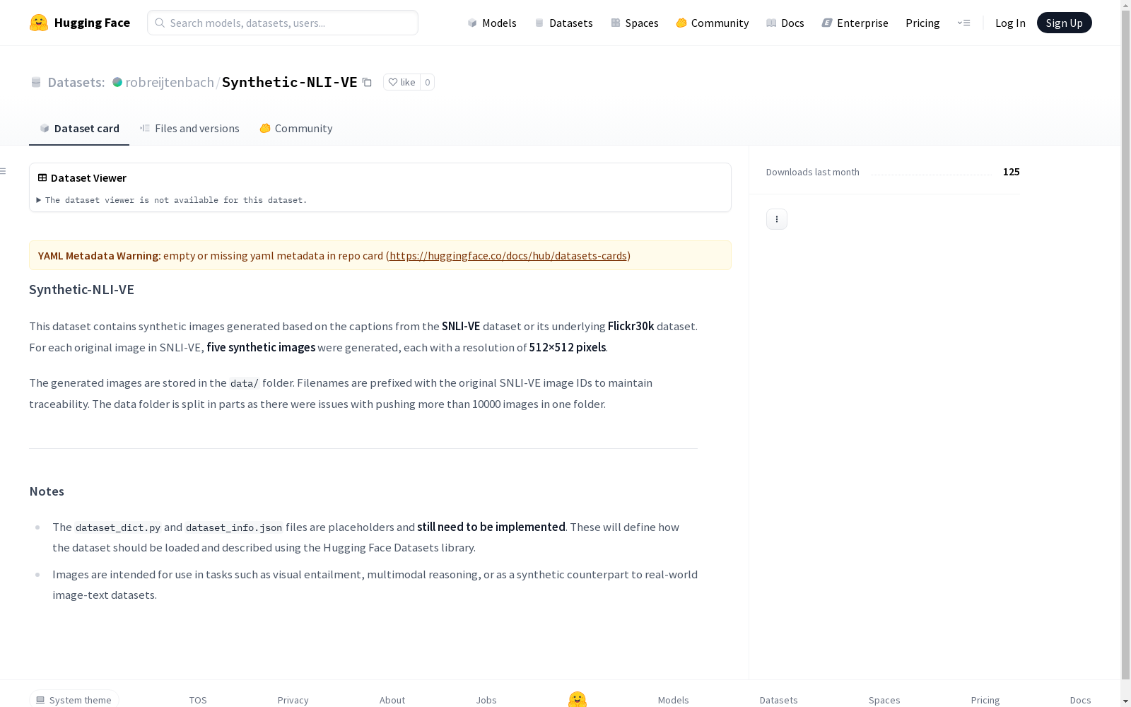
Task: Click the Downloads last month count 125
Action: [1011, 172]
